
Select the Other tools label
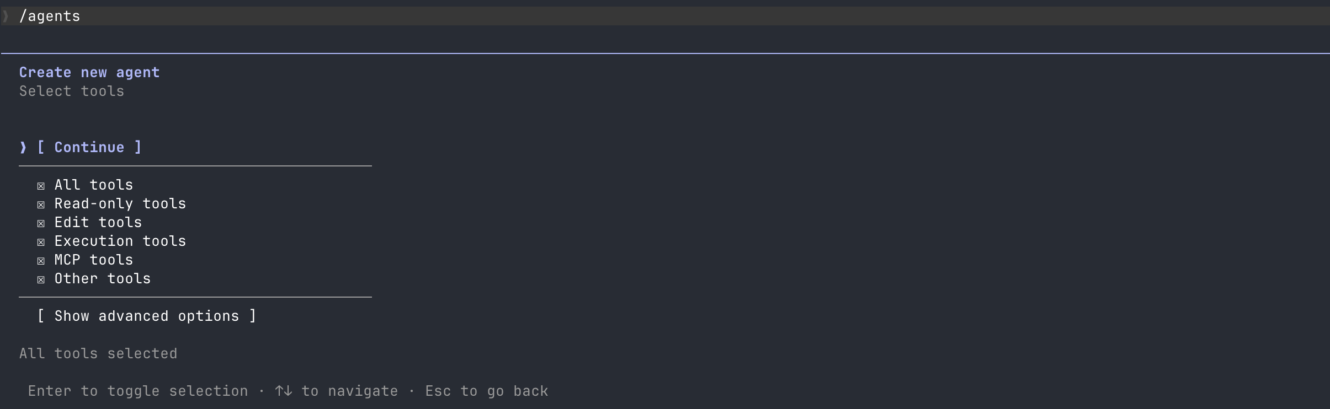coord(103,278)
